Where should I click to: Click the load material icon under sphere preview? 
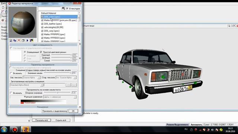(10, 41)
